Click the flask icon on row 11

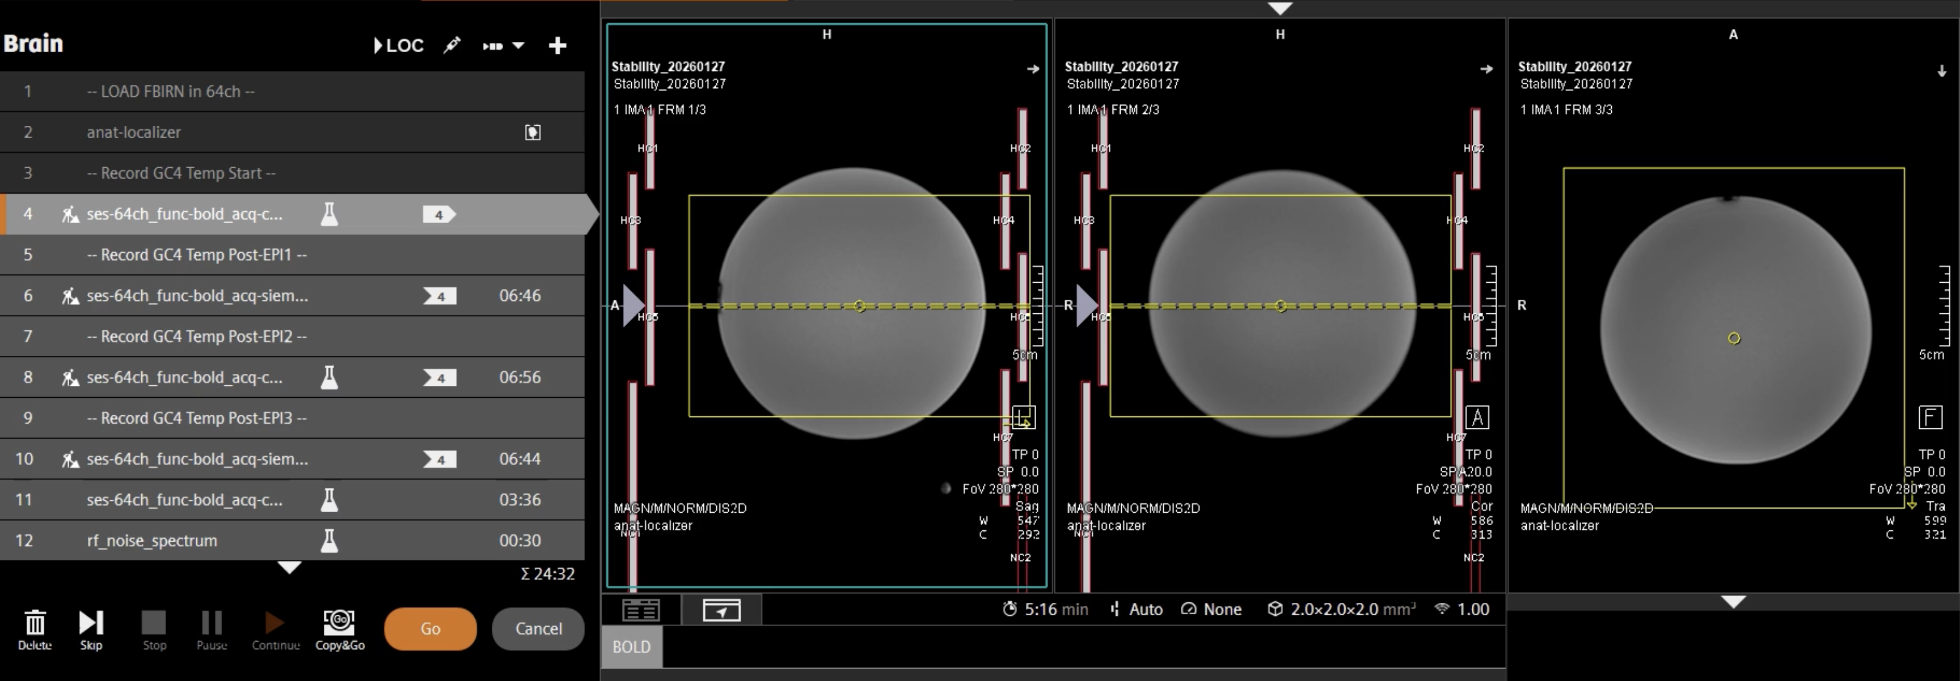point(329,499)
